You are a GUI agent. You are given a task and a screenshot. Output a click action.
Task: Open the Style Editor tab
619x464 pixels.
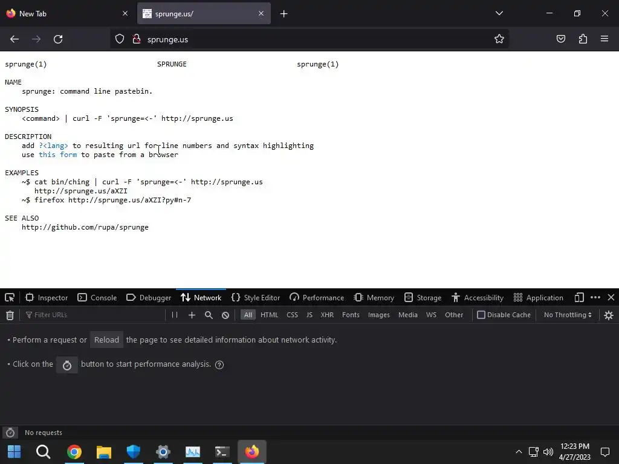click(x=256, y=298)
